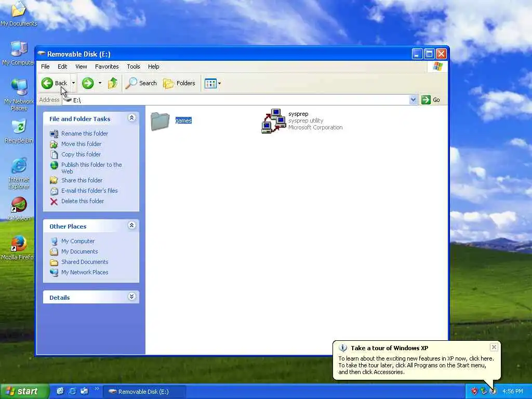Click the sysprep file name
Screen dimensions: 532x399
click(x=298, y=114)
